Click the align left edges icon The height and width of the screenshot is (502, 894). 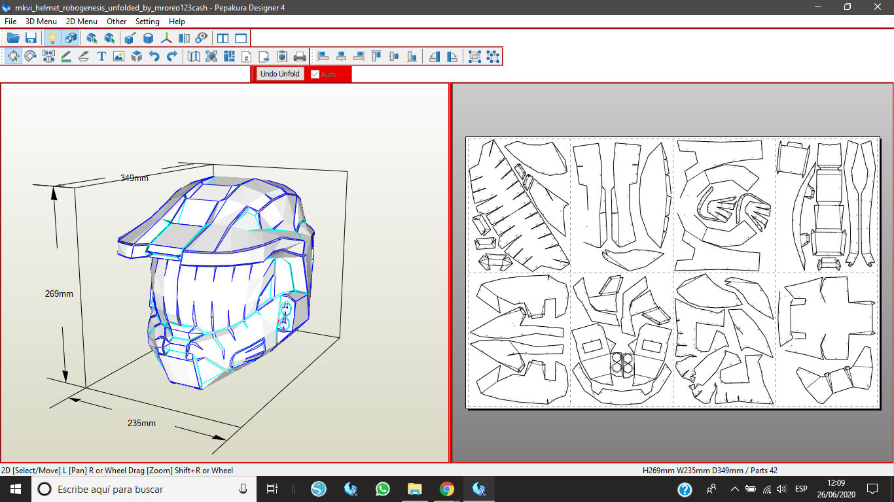coord(323,56)
